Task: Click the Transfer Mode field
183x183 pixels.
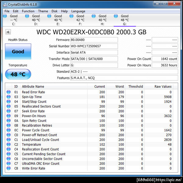Action: (94, 59)
